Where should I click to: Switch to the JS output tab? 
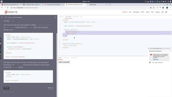click(x=66, y=58)
